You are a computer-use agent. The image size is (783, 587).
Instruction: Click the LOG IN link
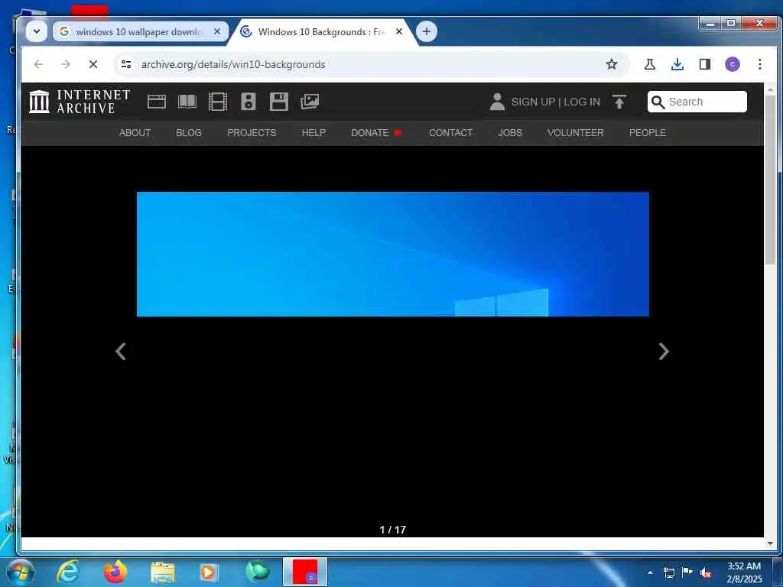(582, 102)
